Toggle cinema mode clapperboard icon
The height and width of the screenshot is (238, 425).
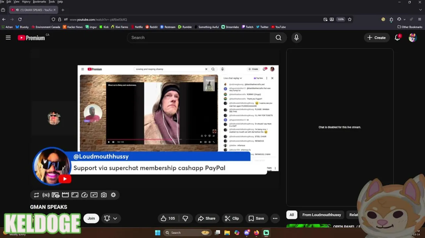coord(65,195)
